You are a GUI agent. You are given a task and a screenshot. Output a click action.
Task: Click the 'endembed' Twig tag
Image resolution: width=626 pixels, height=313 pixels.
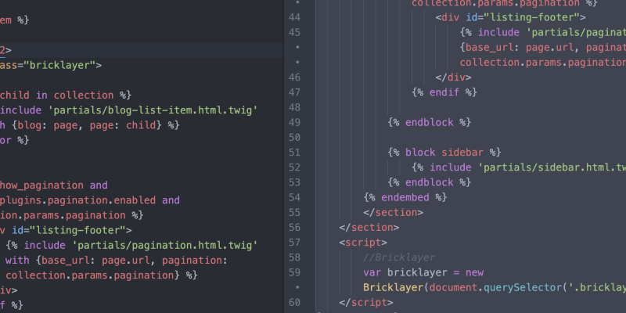405,197
